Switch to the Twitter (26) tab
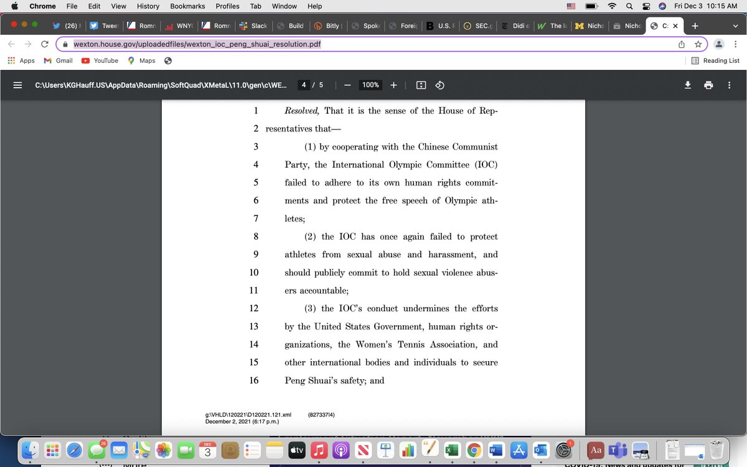Viewport: 747px width, 467px height. 66,26
